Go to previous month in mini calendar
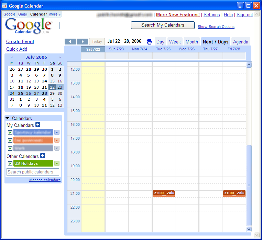This screenshot has height=240, width=262. [x=12, y=57]
